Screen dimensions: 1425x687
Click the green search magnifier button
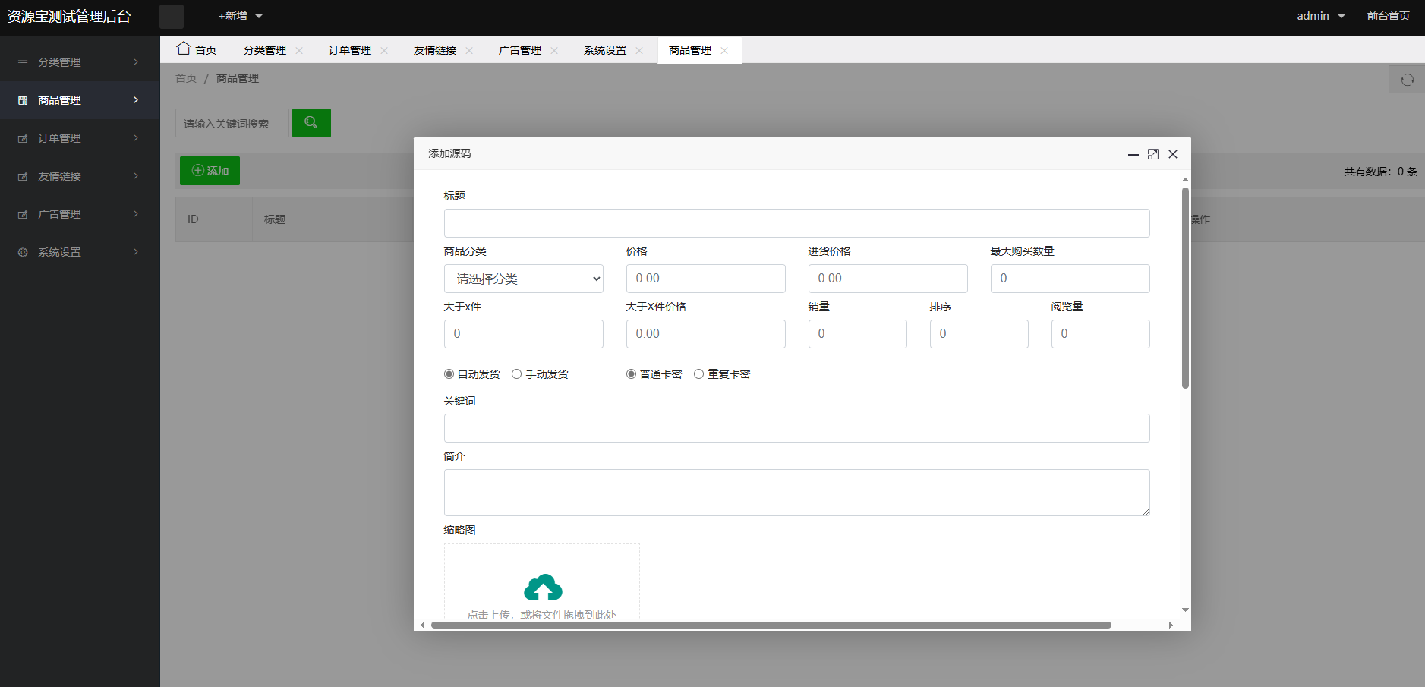click(311, 123)
